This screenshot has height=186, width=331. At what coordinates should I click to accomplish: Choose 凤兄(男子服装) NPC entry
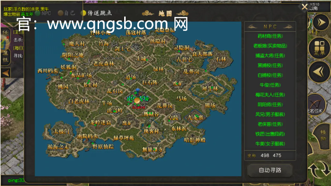(x=270, y=114)
